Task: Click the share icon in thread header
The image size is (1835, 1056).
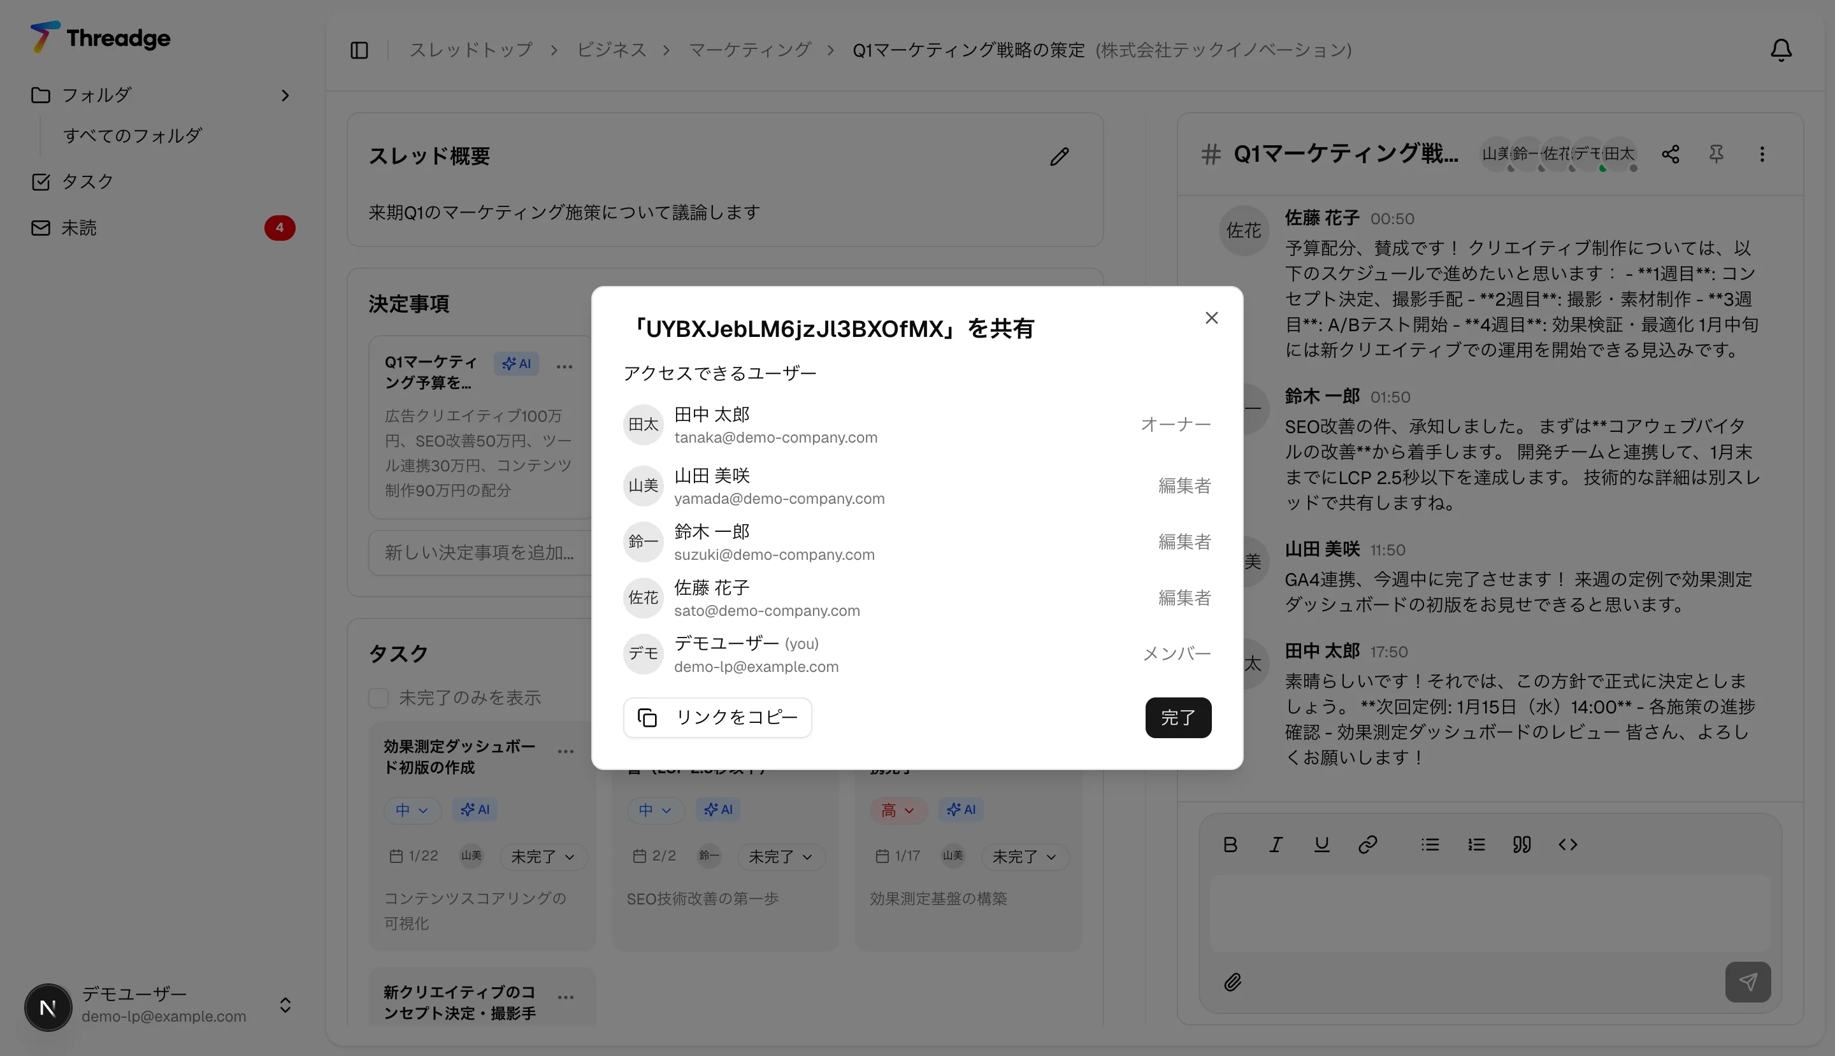Action: [x=1670, y=153]
